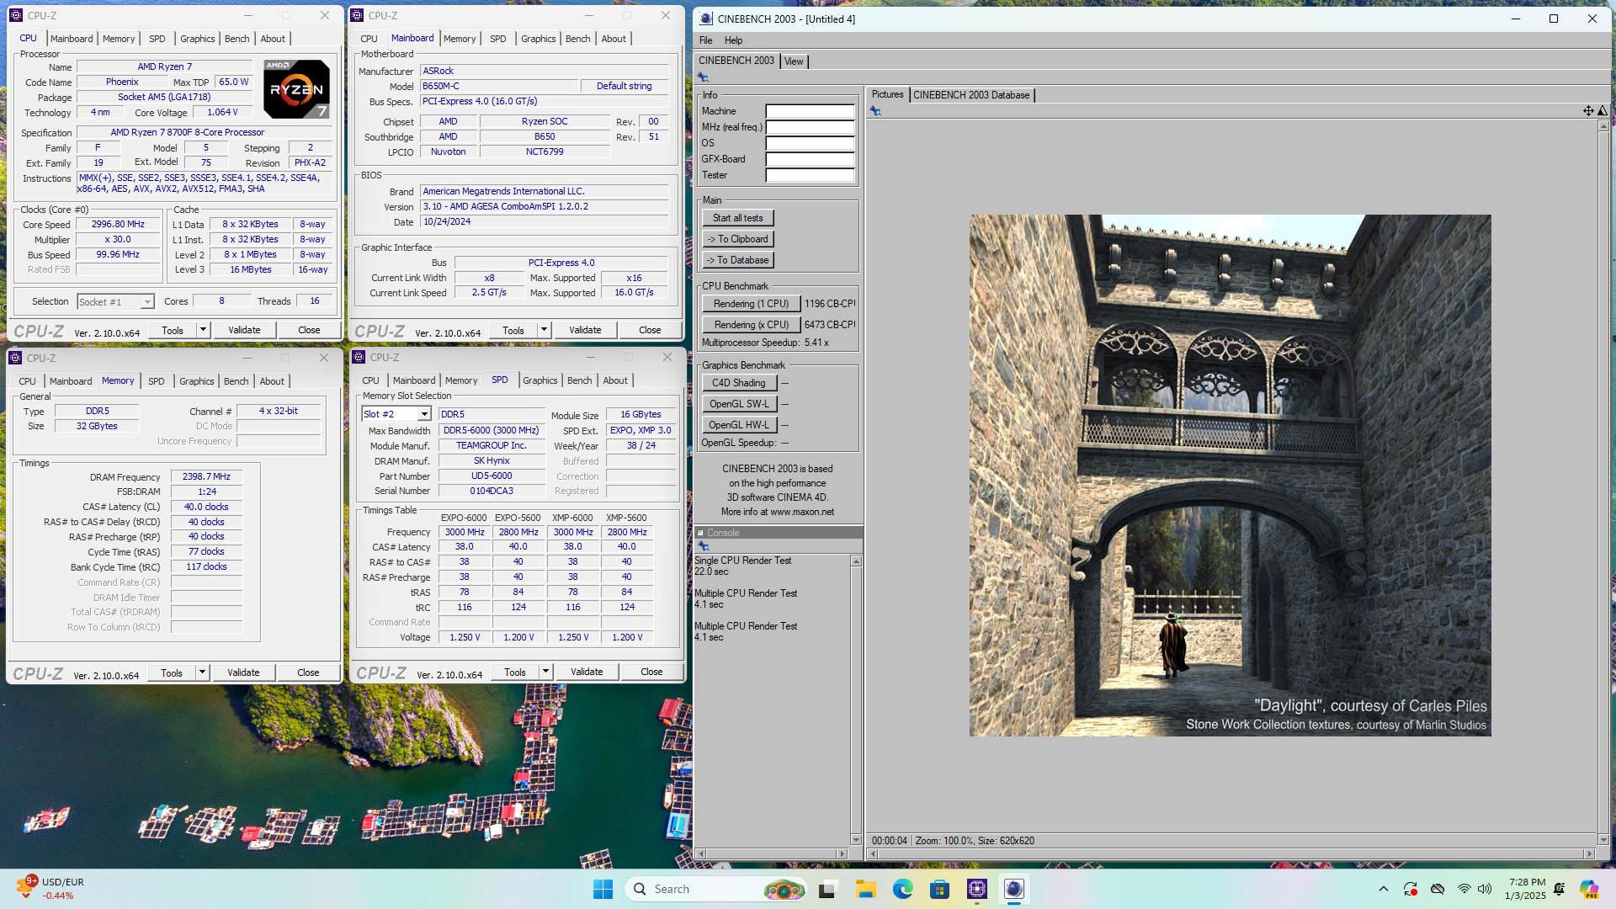
Task: Click Close in the CPU-Z SPD window
Action: [x=651, y=672]
